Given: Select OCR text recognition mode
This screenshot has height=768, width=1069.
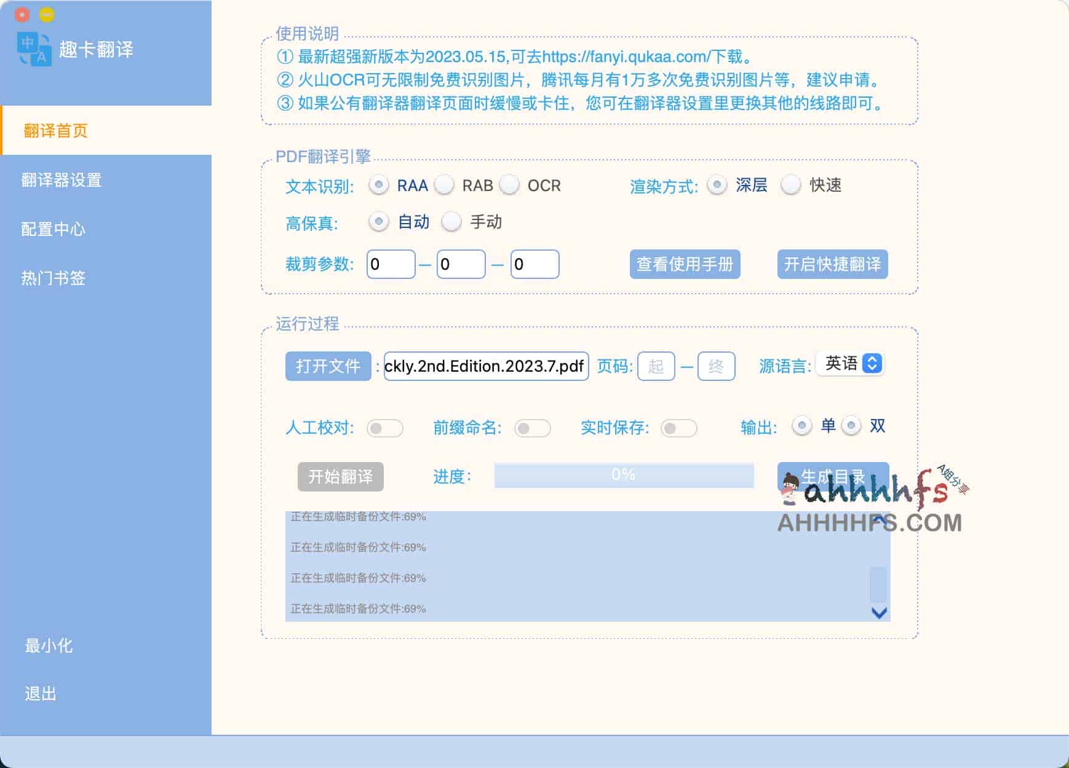Looking at the screenshot, I should click(511, 185).
